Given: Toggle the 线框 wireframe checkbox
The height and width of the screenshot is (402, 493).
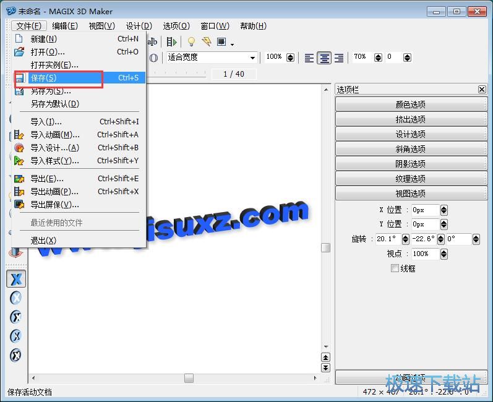Looking at the screenshot, I should click(395, 268).
